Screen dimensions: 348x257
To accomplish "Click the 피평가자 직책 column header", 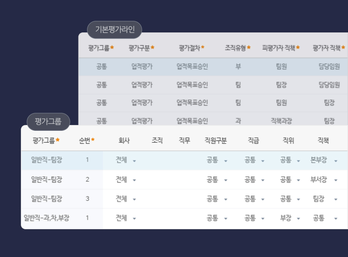I will tap(281, 48).
